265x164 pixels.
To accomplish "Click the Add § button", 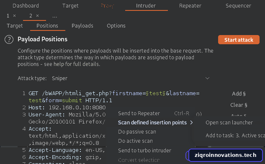I will point(239,94).
